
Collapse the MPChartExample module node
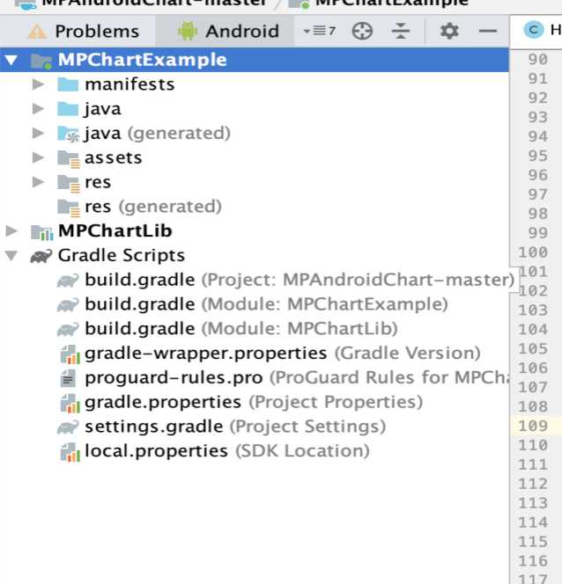(x=11, y=60)
